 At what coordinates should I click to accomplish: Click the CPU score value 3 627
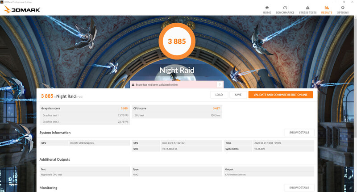216,109
